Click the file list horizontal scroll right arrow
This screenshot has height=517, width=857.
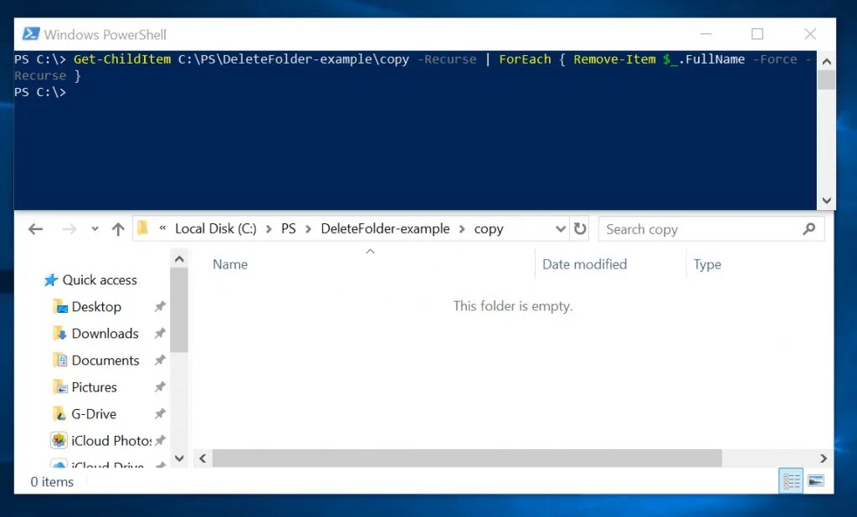(824, 458)
